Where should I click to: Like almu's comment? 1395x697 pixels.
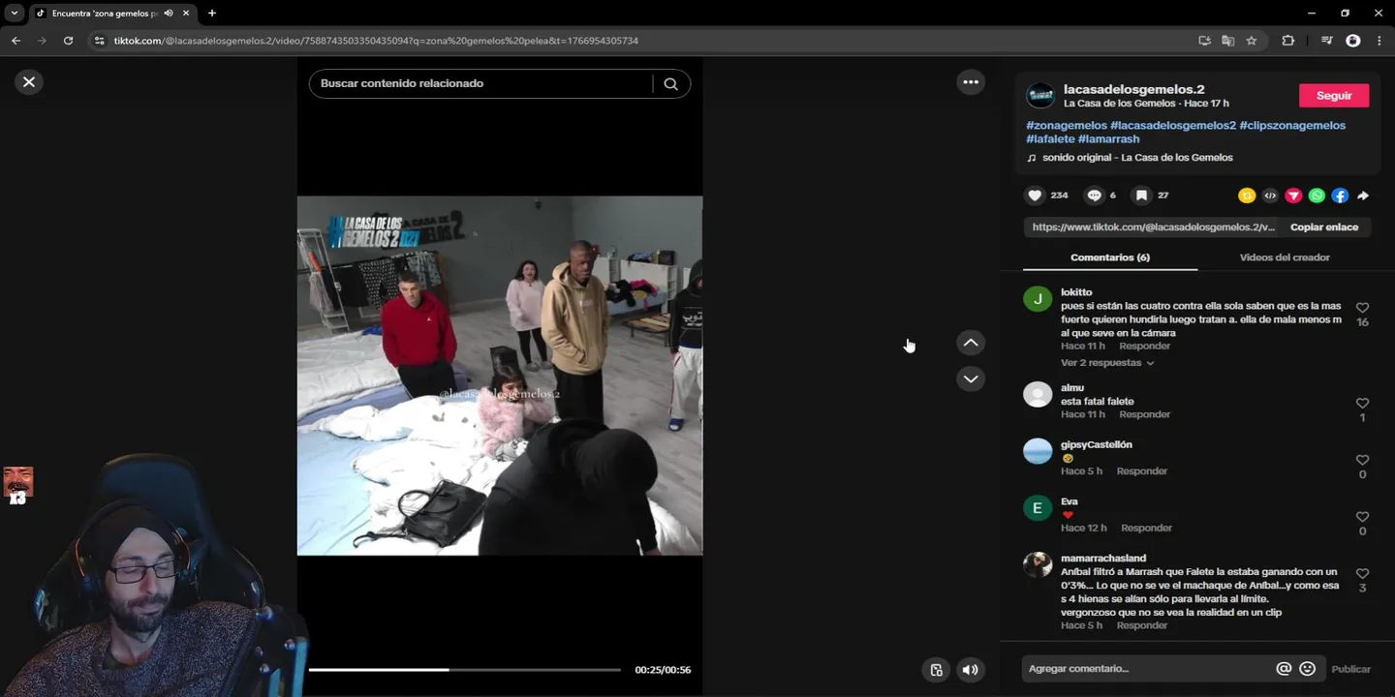(x=1362, y=403)
